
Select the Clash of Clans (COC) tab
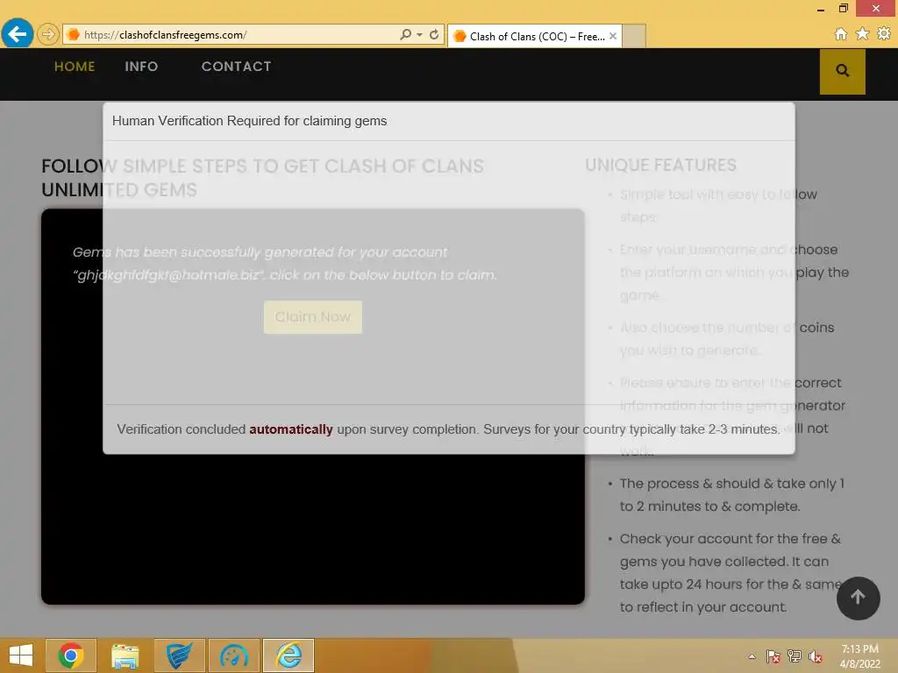pos(537,37)
